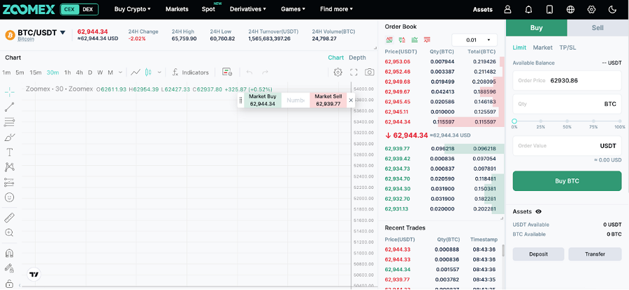Select the ruler measure tool

coord(10,217)
